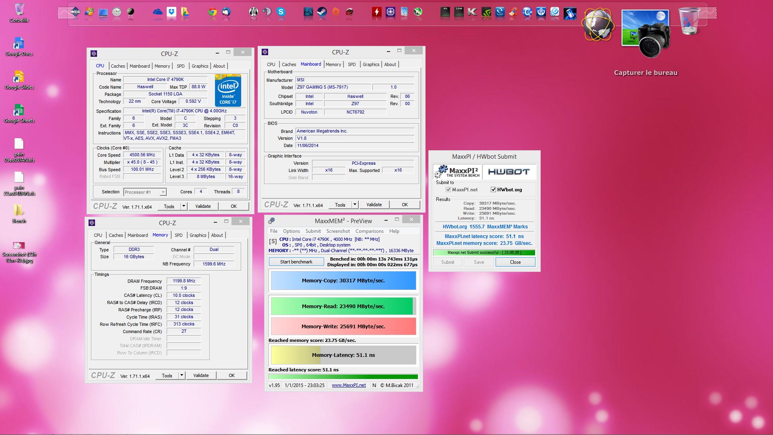Open the Windows flag dock icon
This screenshot has height=435, width=773.
[x=89, y=12]
